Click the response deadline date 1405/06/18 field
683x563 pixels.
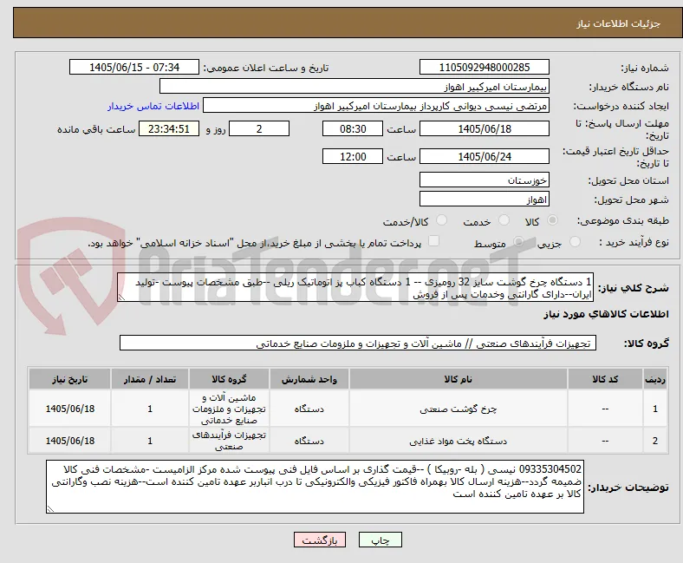click(485, 128)
